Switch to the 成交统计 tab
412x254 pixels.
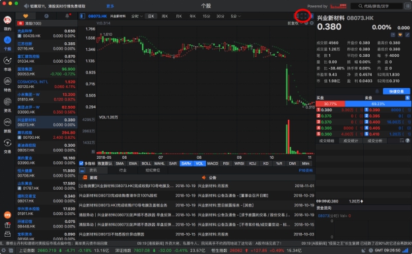click(351, 141)
